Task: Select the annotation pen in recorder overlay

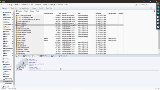Action: (158, 27)
